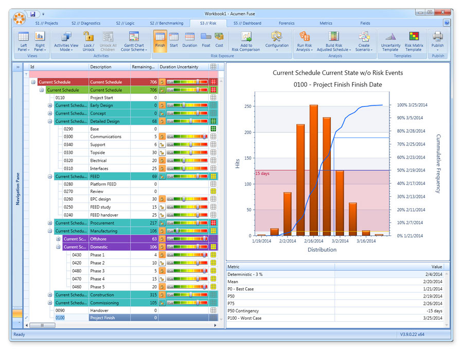The width and height of the screenshot is (463, 351).
Task: Click the Run Risk Analysis icon
Action: click(304, 36)
